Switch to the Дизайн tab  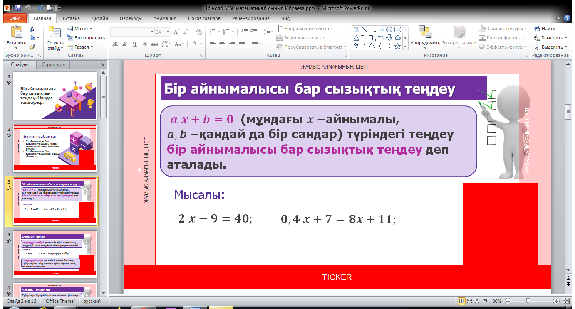coord(100,18)
